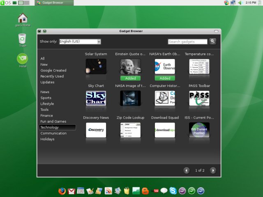The height and width of the screenshot is (197, 263).
Task: Select the Solar System gadget thumbnail
Action: coord(96,66)
